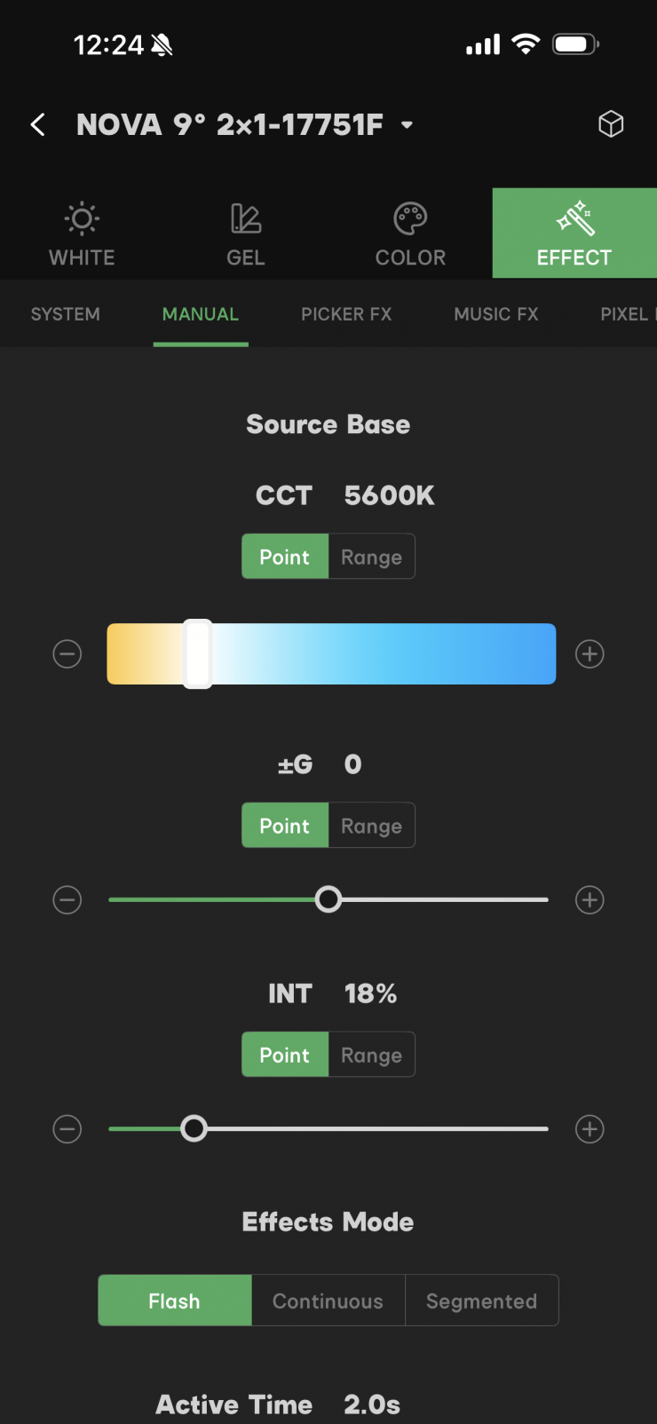657x1424 pixels.
Task: Switch ±G to Range mode
Action: click(371, 826)
